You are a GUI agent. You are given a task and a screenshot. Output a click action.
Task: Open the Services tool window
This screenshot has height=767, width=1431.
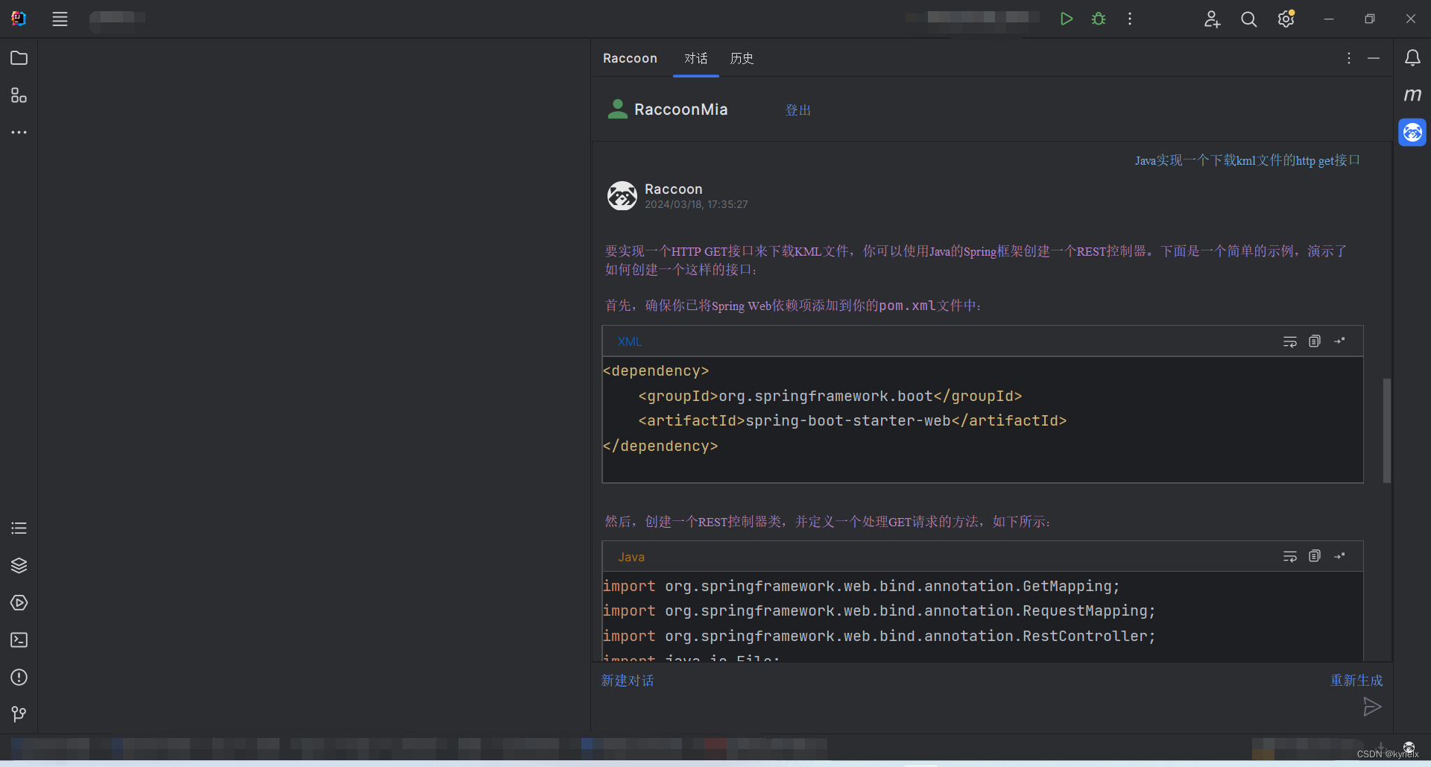[x=19, y=603]
